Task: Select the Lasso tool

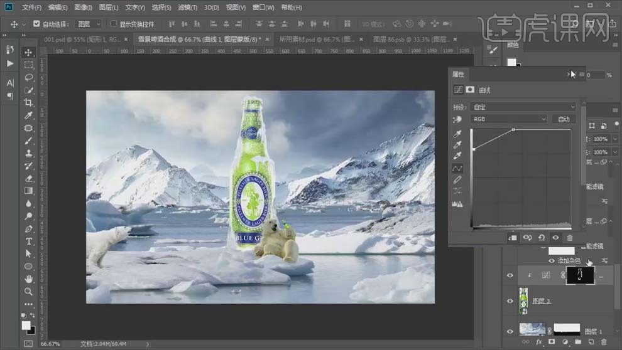Action: [x=29, y=78]
